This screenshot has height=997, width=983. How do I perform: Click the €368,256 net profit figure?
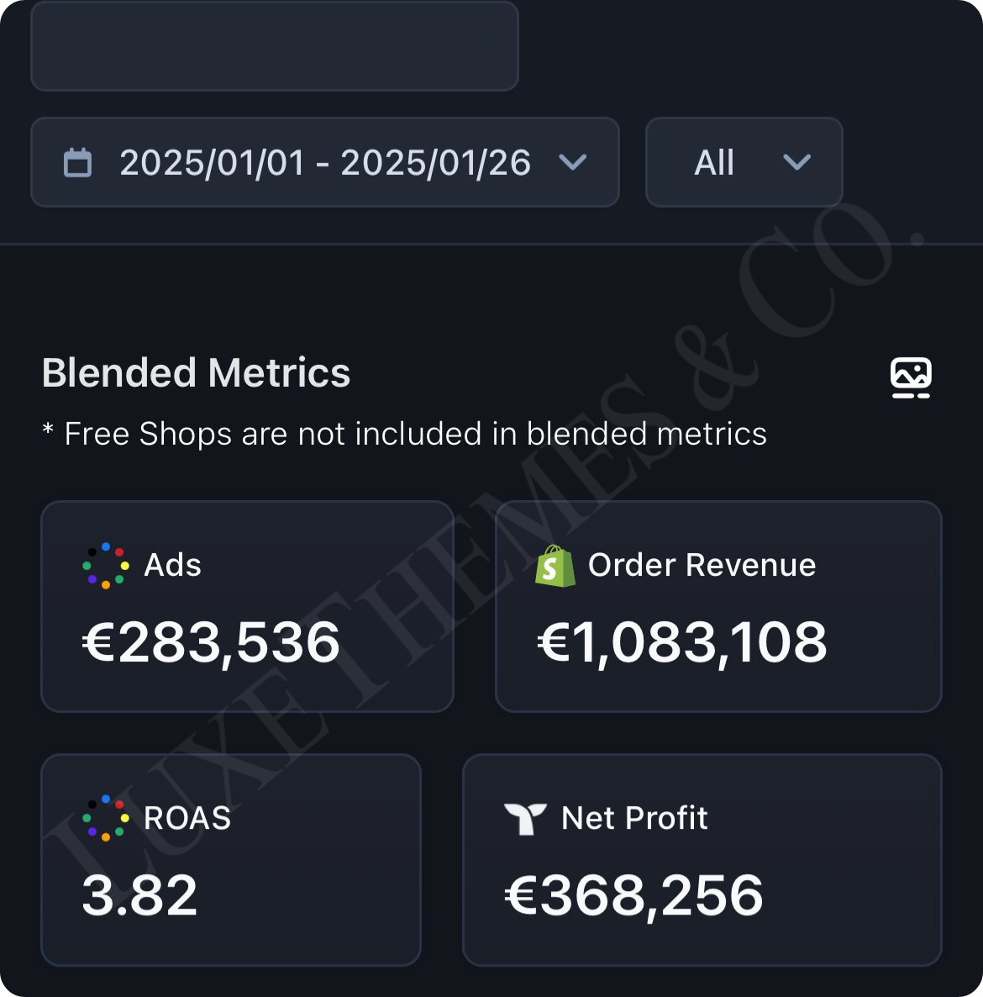[x=634, y=895]
